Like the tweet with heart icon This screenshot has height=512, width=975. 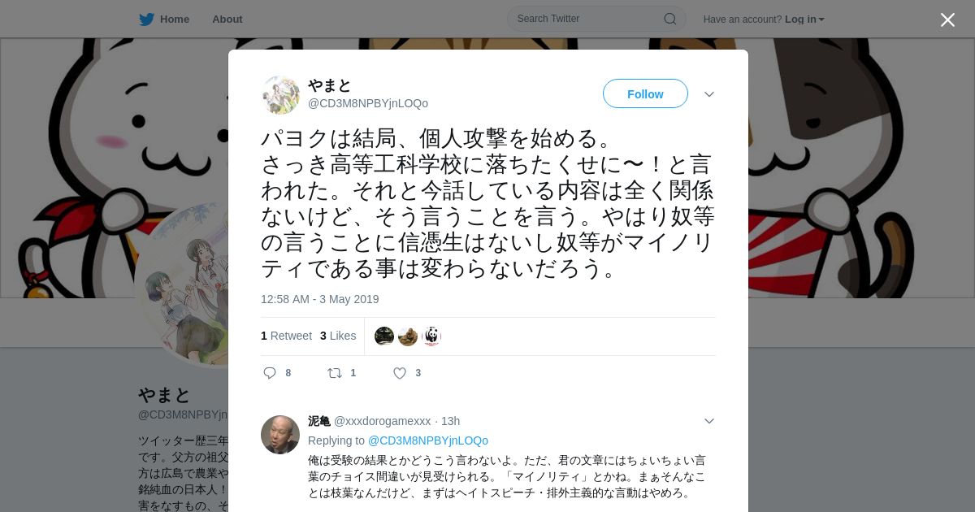pyautogui.click(x=400, y=373)
